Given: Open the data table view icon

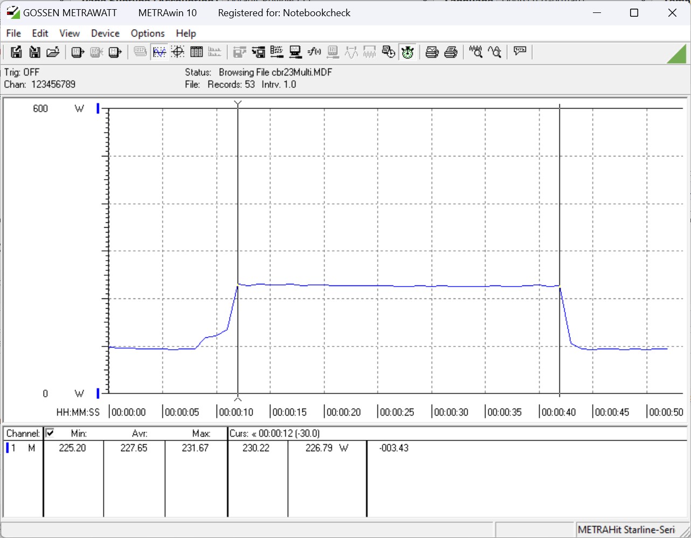Looking at the screenshot, I should coord(196,52).
